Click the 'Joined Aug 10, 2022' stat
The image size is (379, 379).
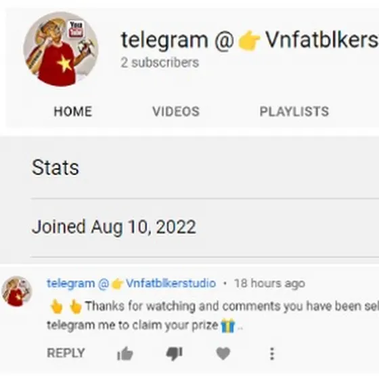[114, 227]
